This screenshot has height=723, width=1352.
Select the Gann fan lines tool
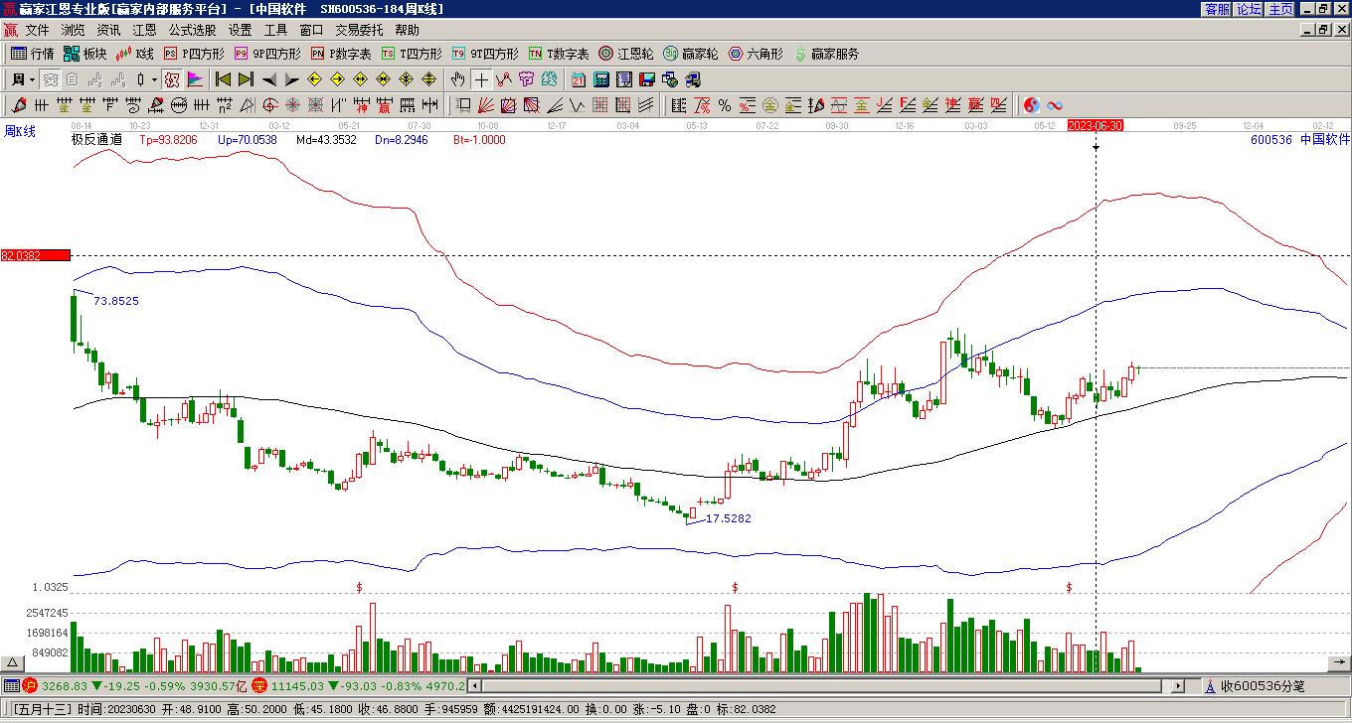(x=485, y=105)
